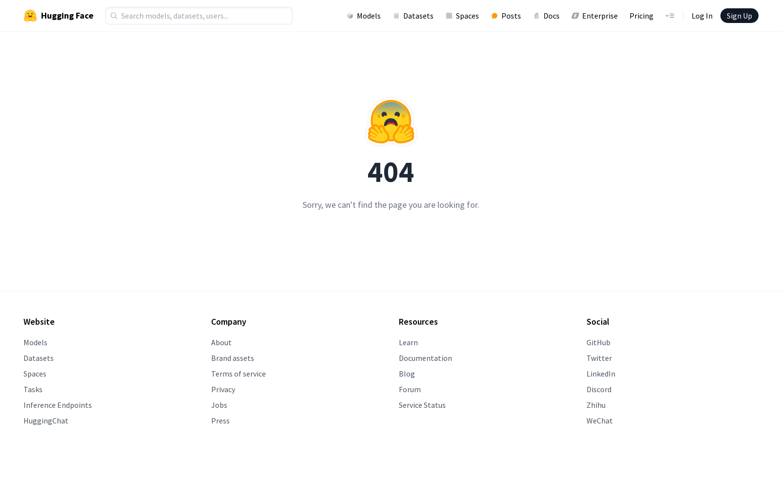Open the WeChat social link
The width and height of the screenshot is (782, 489).
click(x=600, y=421)
